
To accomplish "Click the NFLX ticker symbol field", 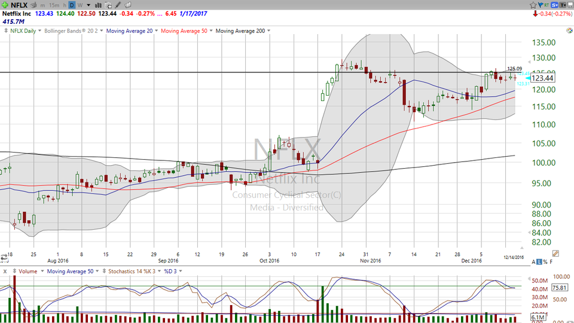I will click(x=19, y=5).
